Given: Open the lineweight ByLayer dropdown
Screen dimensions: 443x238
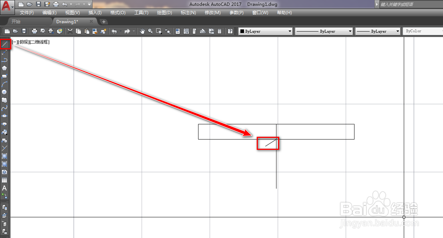Looking at the screenshot, I should [x=378, y=31].
